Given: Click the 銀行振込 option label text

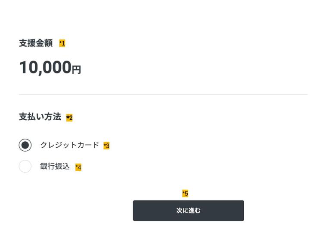Looking at the screenshot, I should (55, 166).
